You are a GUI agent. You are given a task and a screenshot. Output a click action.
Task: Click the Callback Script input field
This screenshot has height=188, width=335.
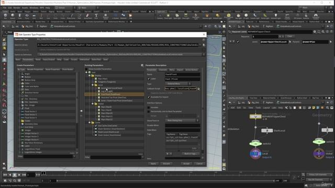tap(181, 89)
